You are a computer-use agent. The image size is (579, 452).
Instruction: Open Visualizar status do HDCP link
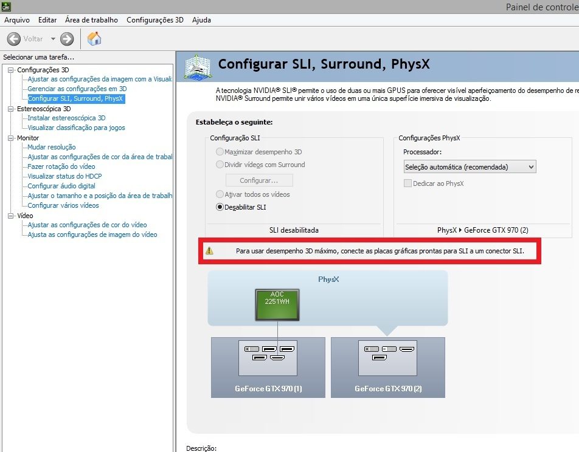coord(64,176)
